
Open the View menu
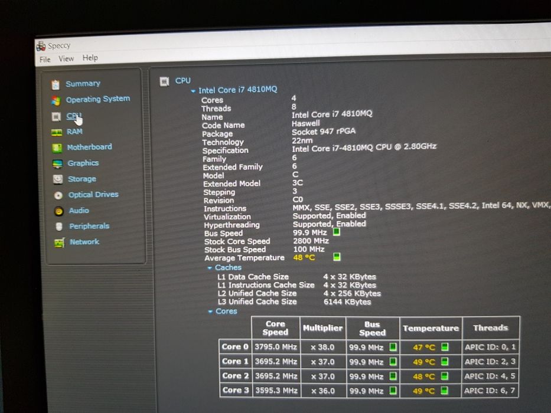(x=66, y=58)
